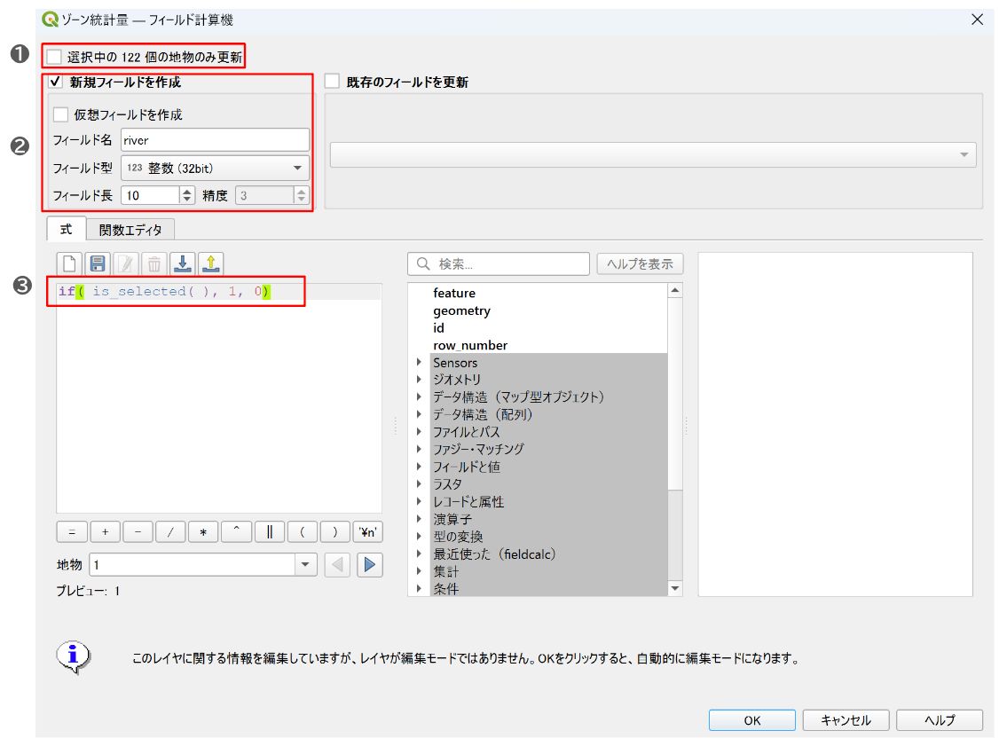
Task: Click function list scrollbar up arrow
Action: tap(675, 290)
